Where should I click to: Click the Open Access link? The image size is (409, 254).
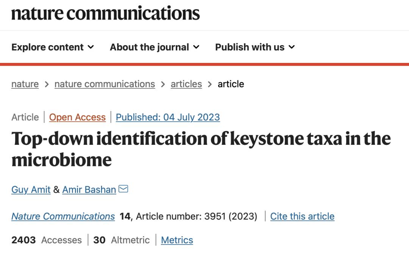click(x=77, y=117)
